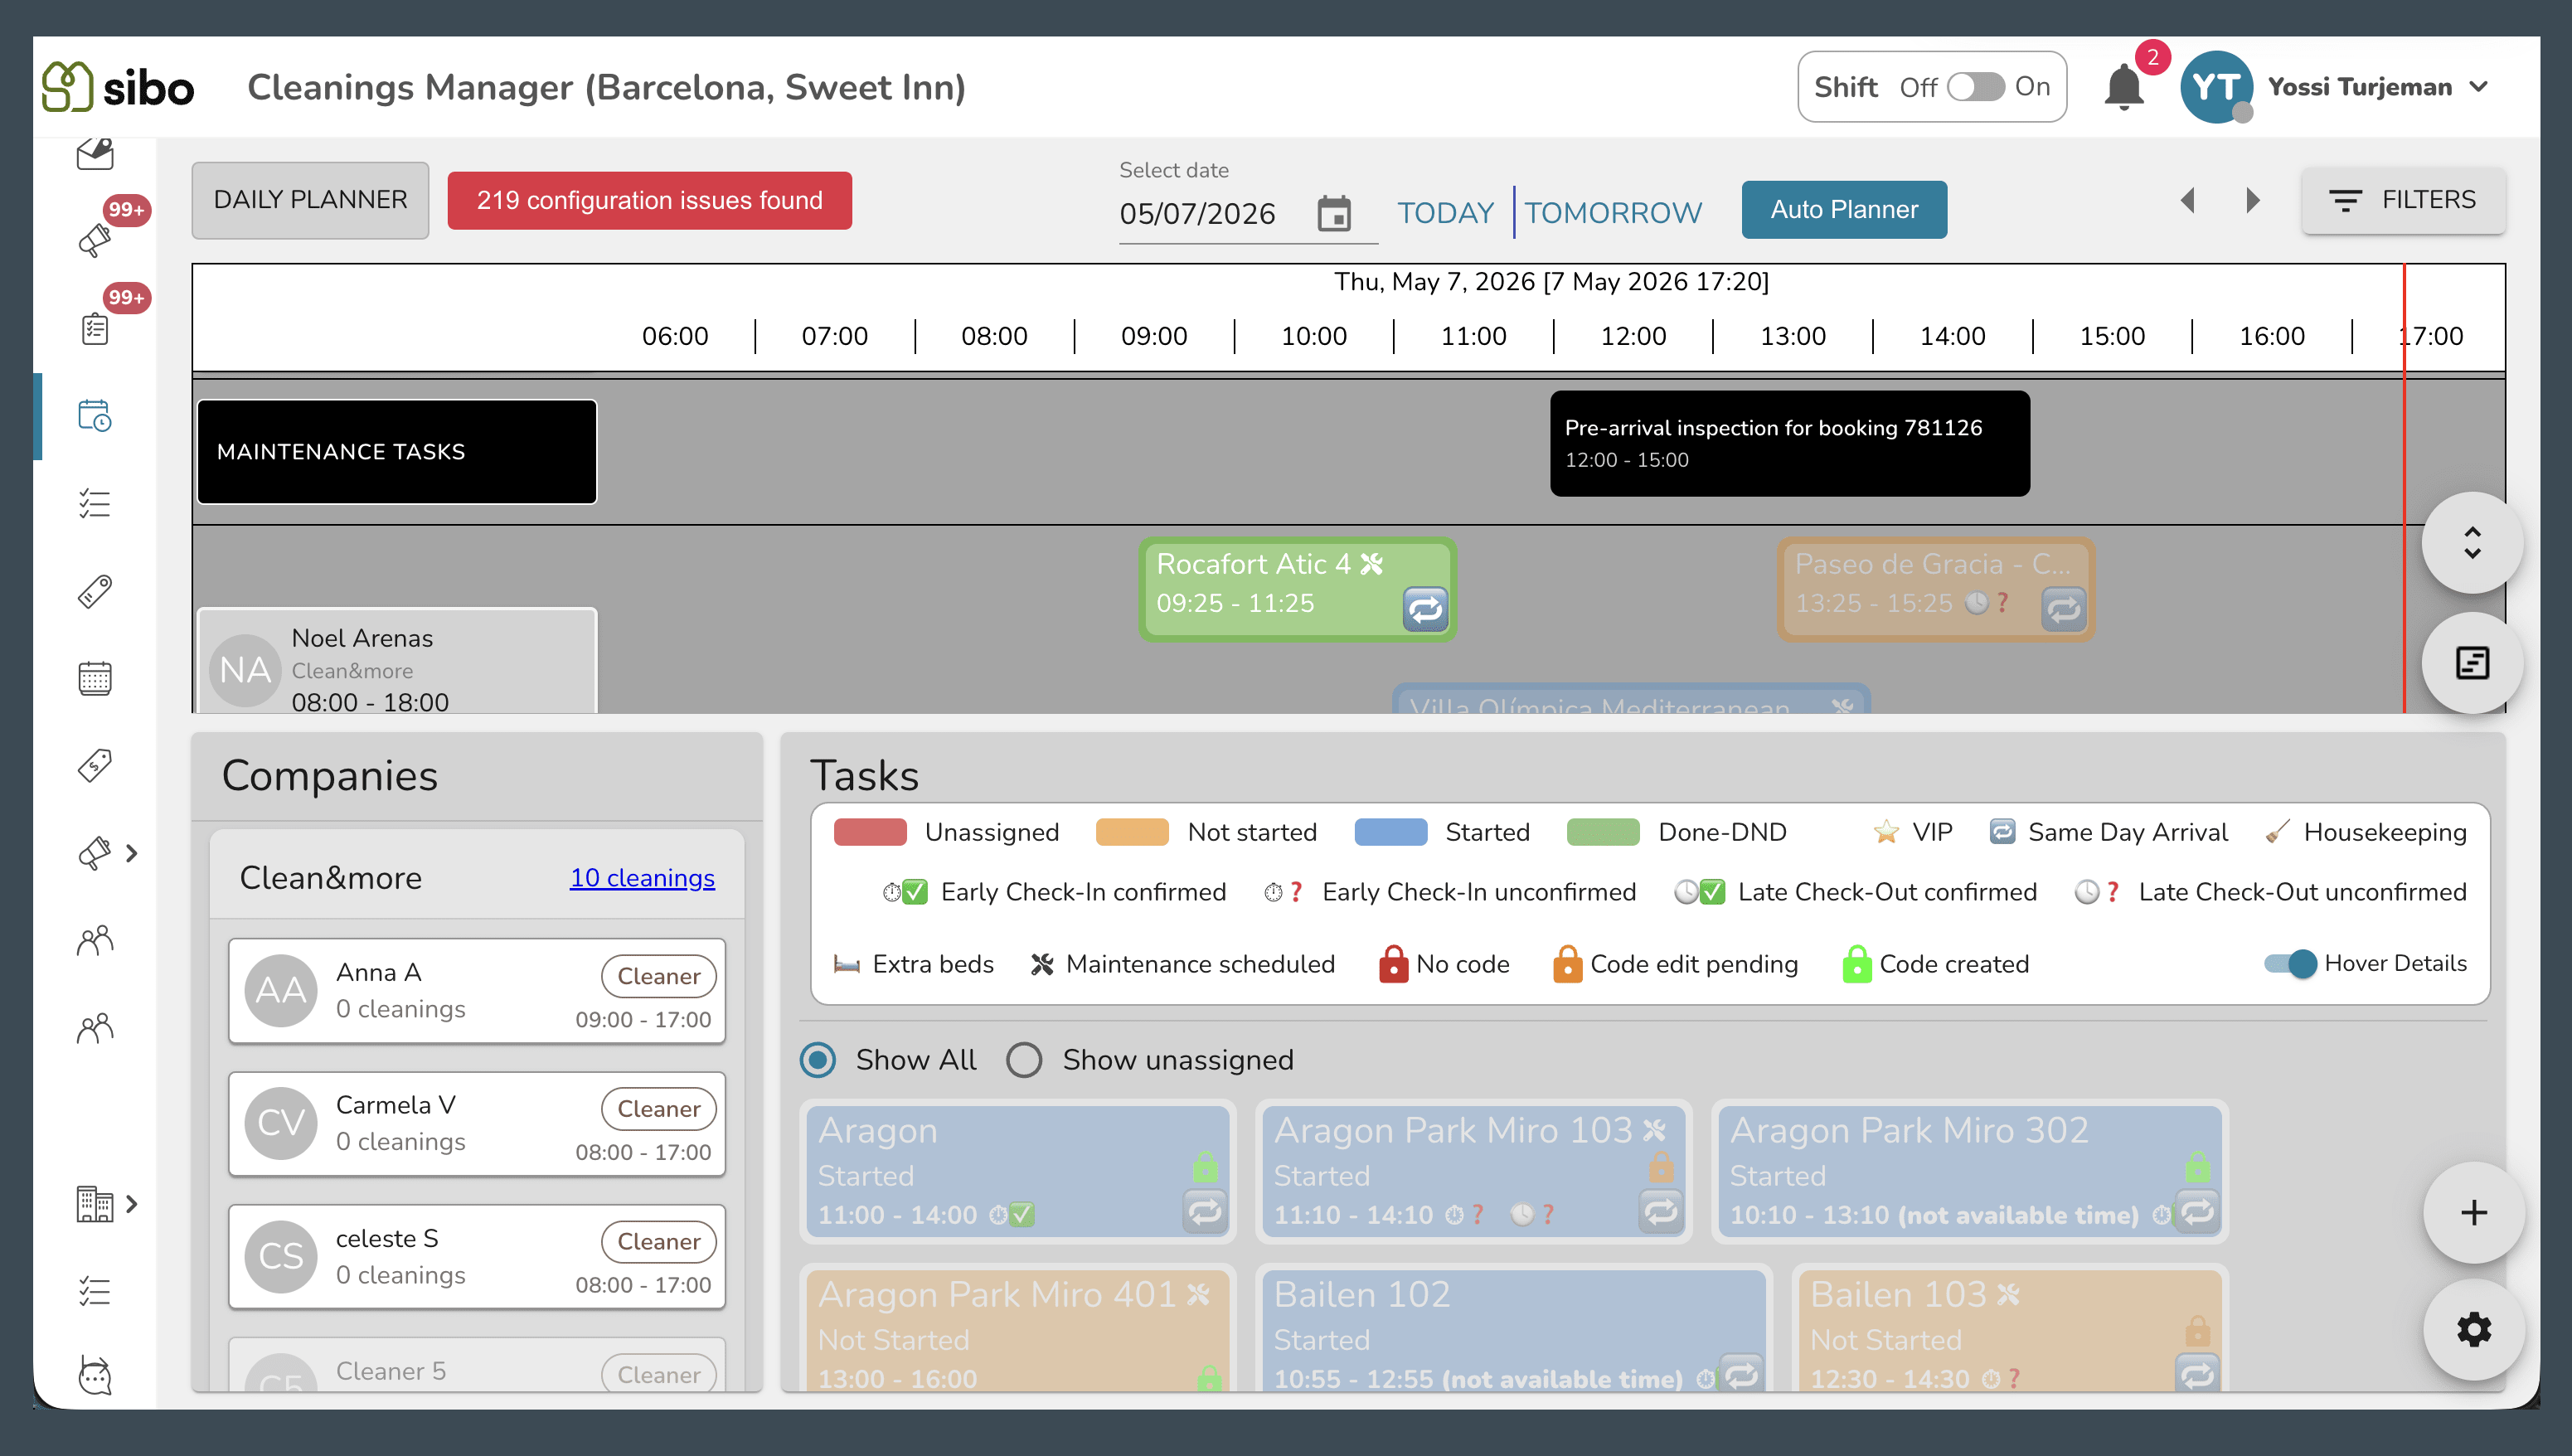
Task: Open the sidebar planner calendar-clock icon
Action: pos(95,416)
